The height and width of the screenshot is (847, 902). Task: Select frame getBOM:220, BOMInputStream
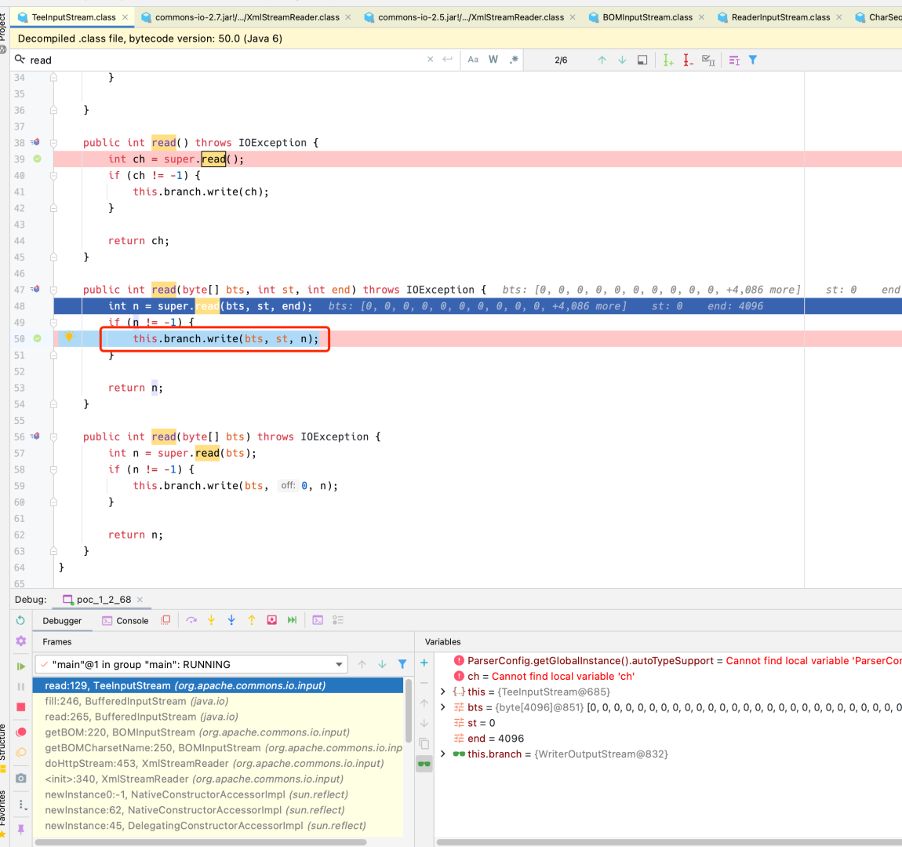[x=219, y=732]
